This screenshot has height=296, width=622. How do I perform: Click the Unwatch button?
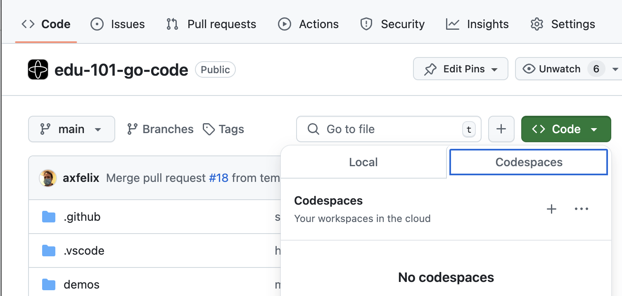pyautogui.click(x=560, y=69)
